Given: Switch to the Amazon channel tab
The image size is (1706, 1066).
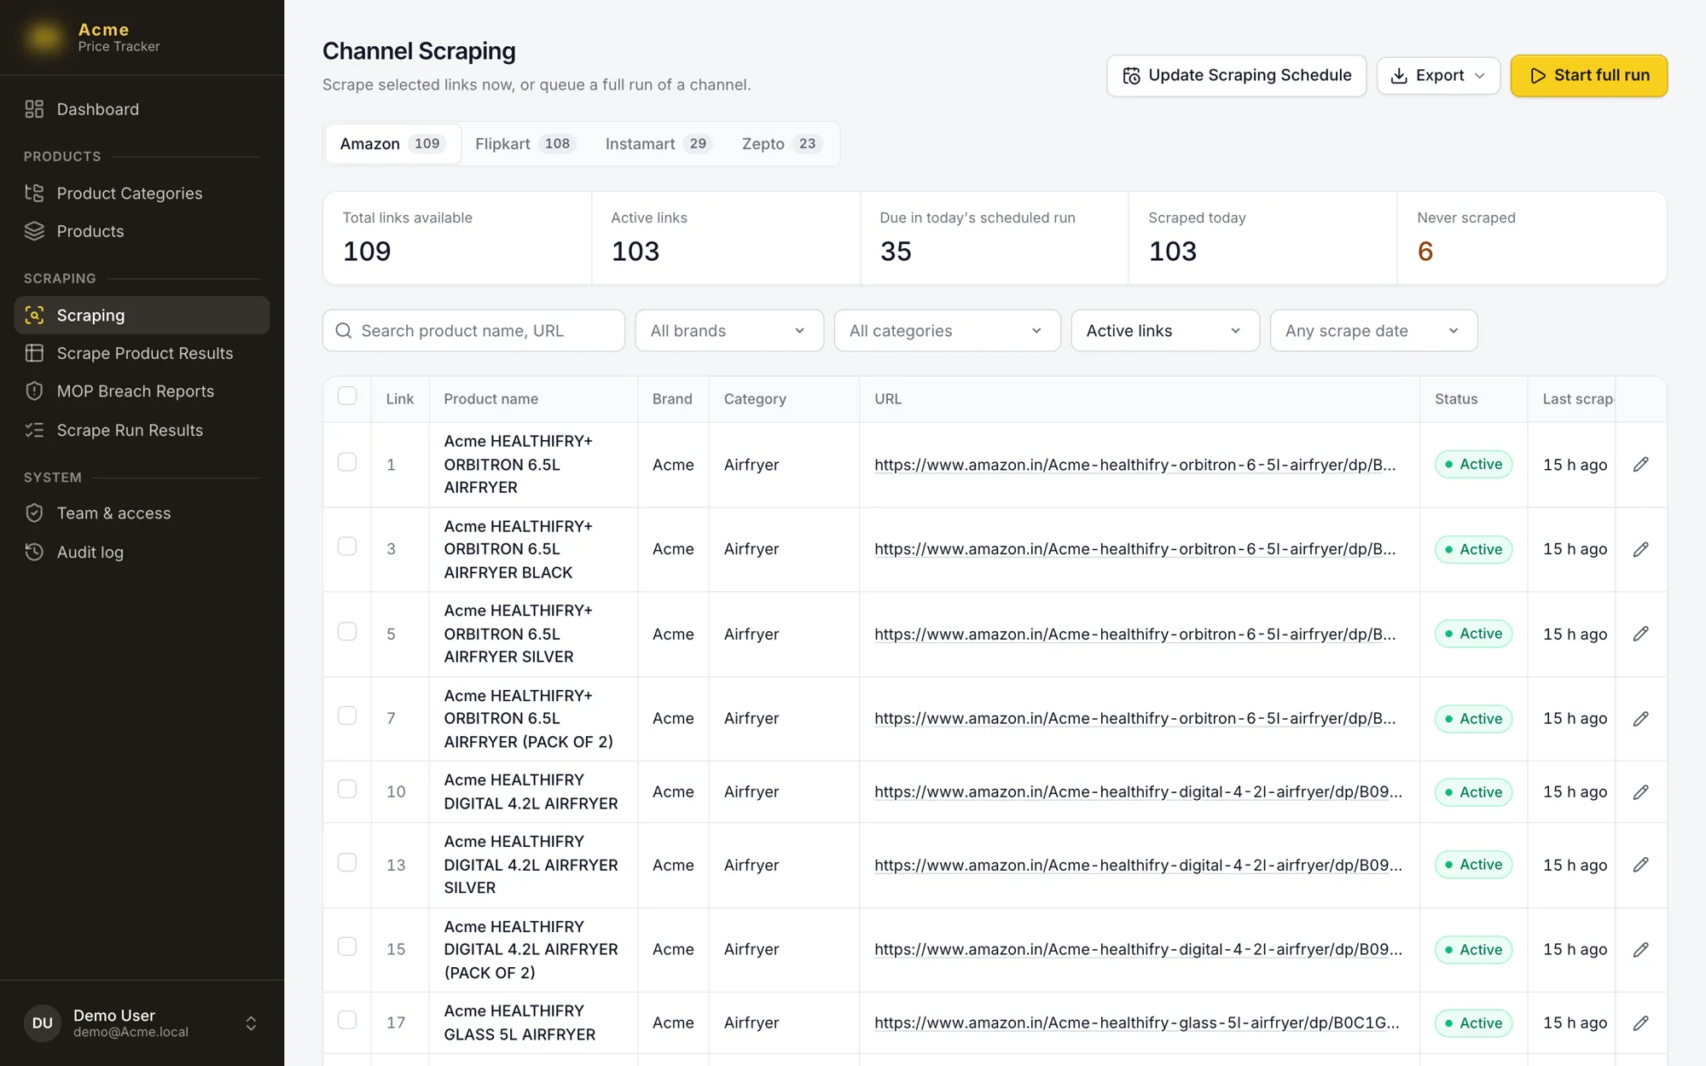Looking at the screenshot, I should (392, 143).
